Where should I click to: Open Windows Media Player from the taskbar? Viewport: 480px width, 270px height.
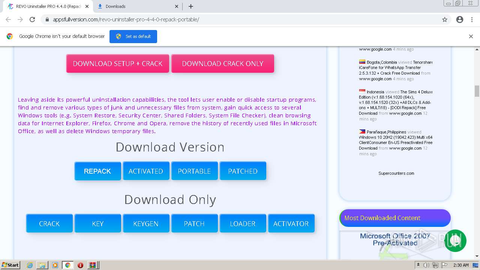pyautogui.click(x=55, y=265)
